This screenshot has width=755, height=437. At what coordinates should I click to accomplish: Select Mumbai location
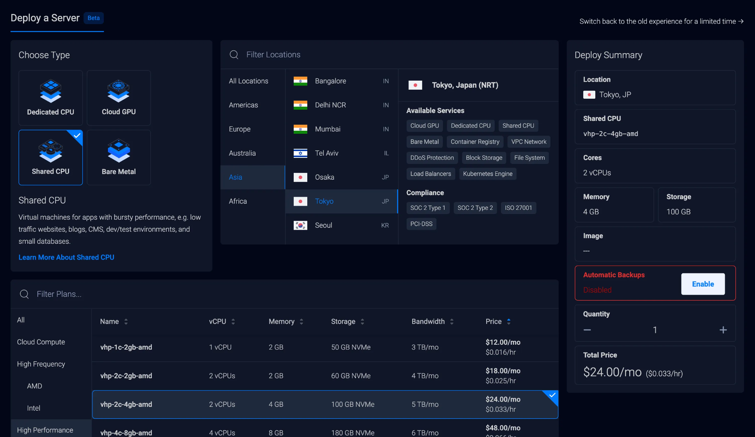pyautogui.click(x=342, y=129)
